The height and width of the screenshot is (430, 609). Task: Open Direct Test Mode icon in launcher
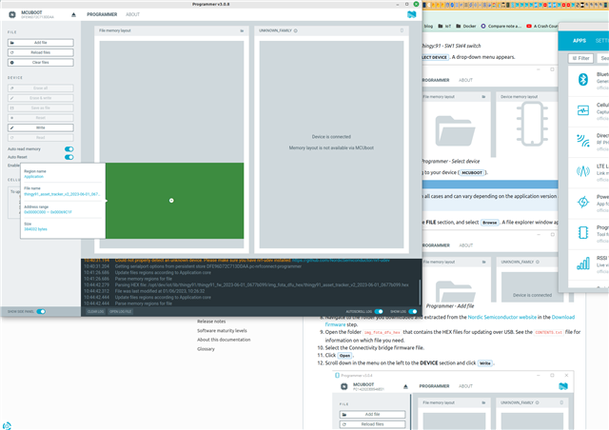point(583,141)
